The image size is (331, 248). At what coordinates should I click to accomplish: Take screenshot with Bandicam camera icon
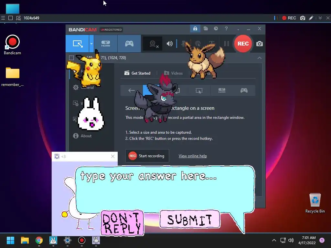click(260, 44)
